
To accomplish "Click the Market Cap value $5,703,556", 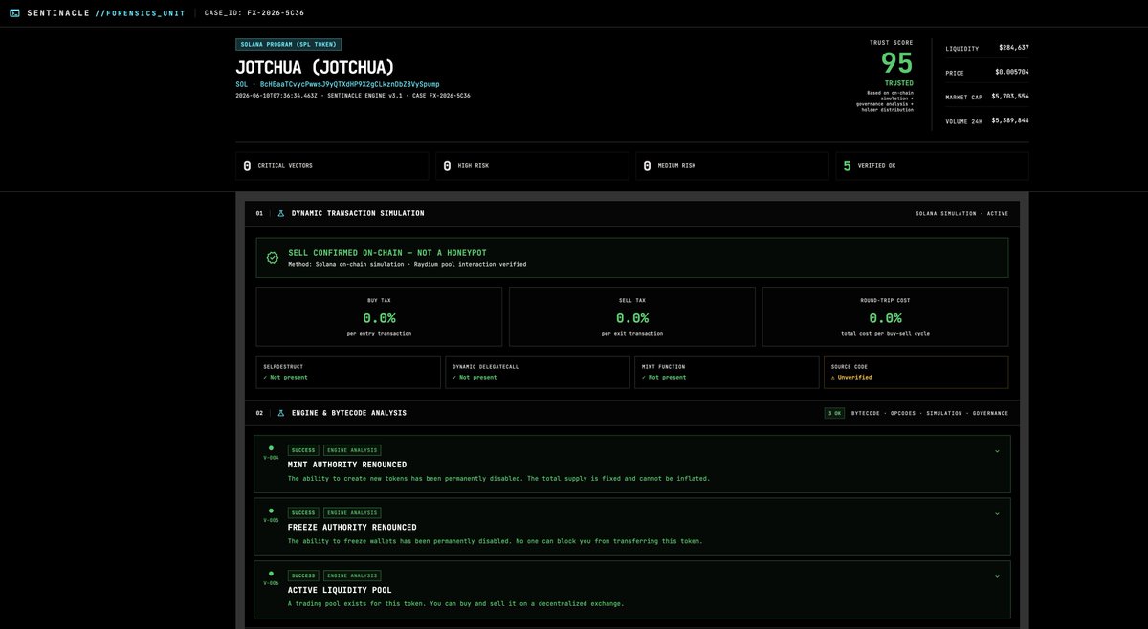I will click(x=1010, y=97).
